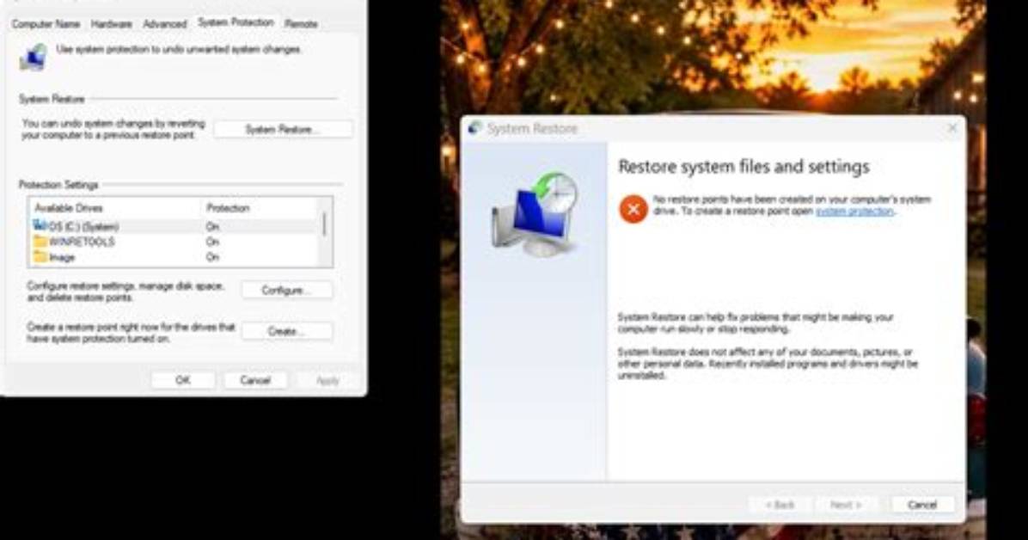Click the Next button in System Restore
Image resolution: width=1028 pixels, height=540 pixels.
coord(846,505)
